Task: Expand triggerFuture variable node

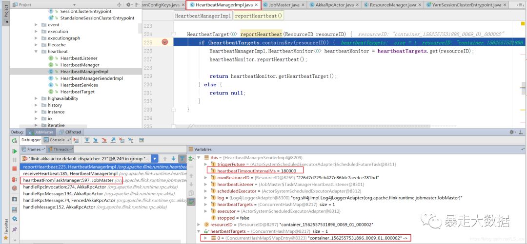Action: tap(206, 164)
